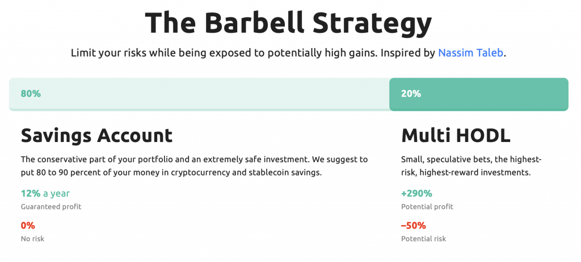Screen dimensions: 581x262
Task: Select the Multi HODL heading
Action: (x=456, y=136)
